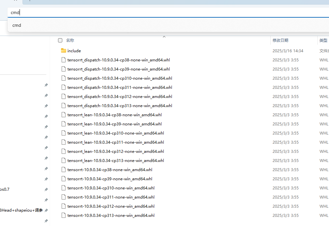The image size is (329, 226).
Task: Select tensorrt_dispatch cp312 wheel file icon
Action: click(63, 96)
